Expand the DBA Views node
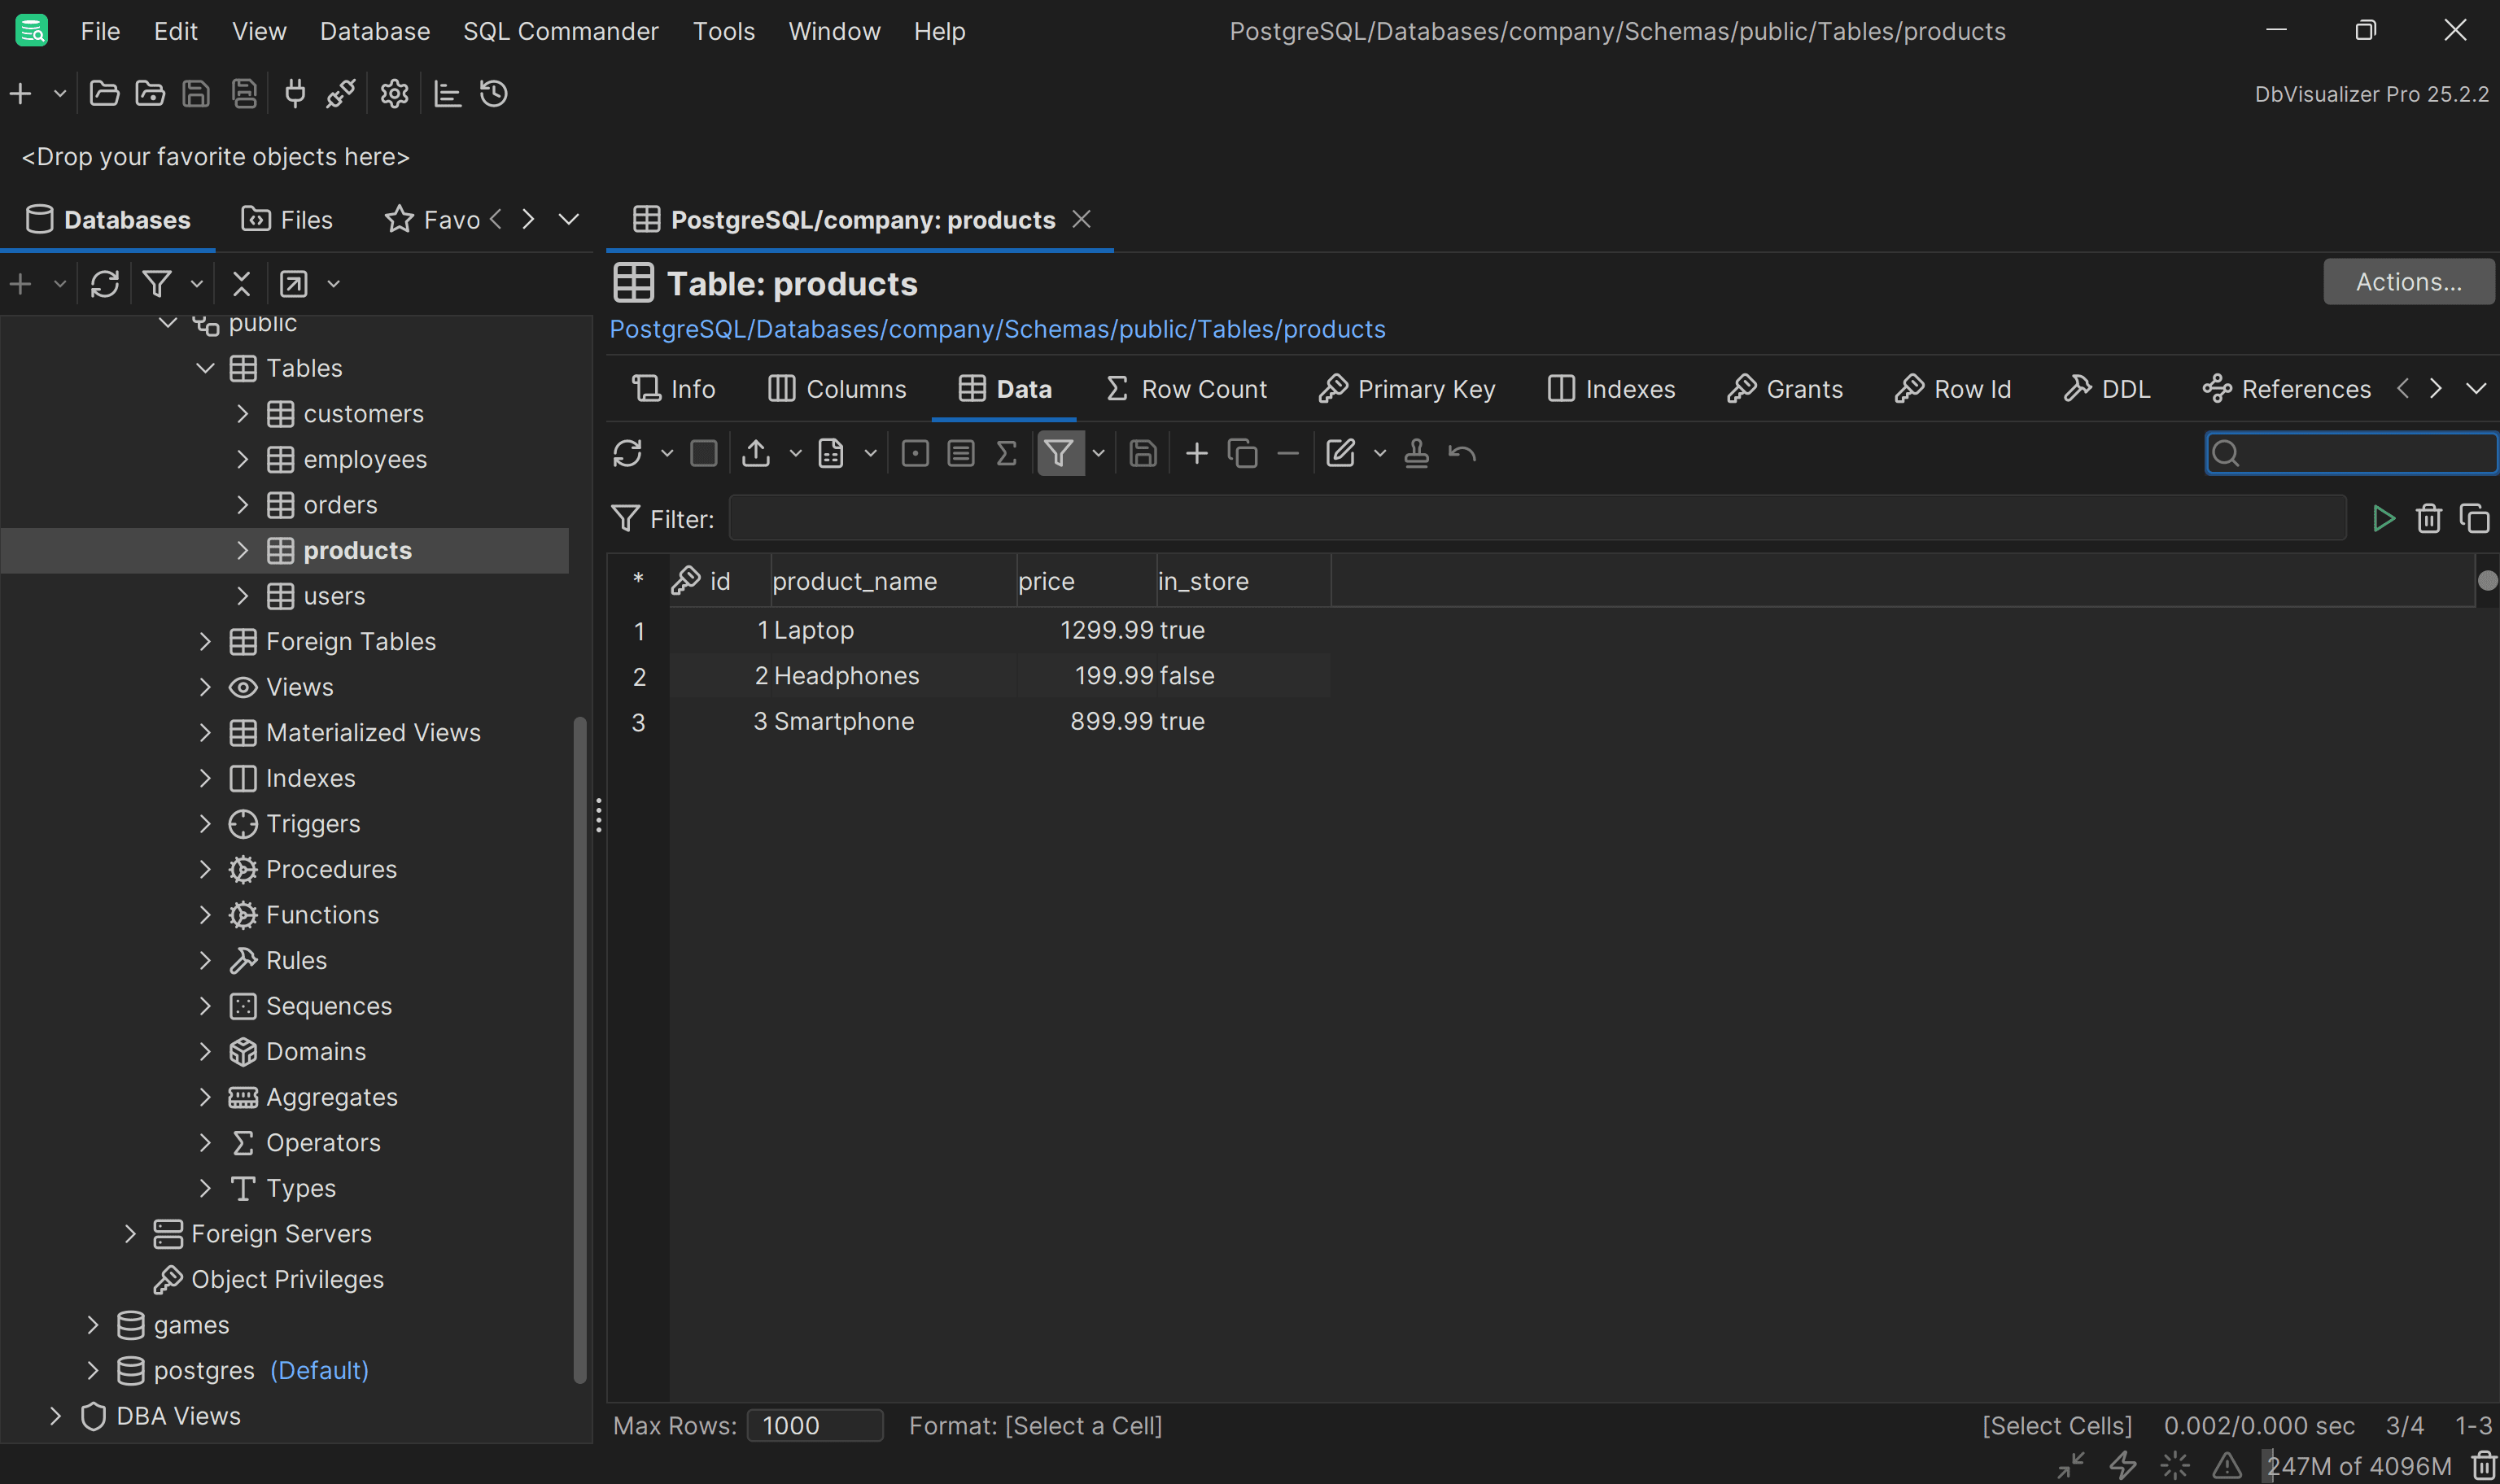Image resolution: width=2500 pixels, height=1484 pixels. pyautogui.click(x=55, y=1416)
